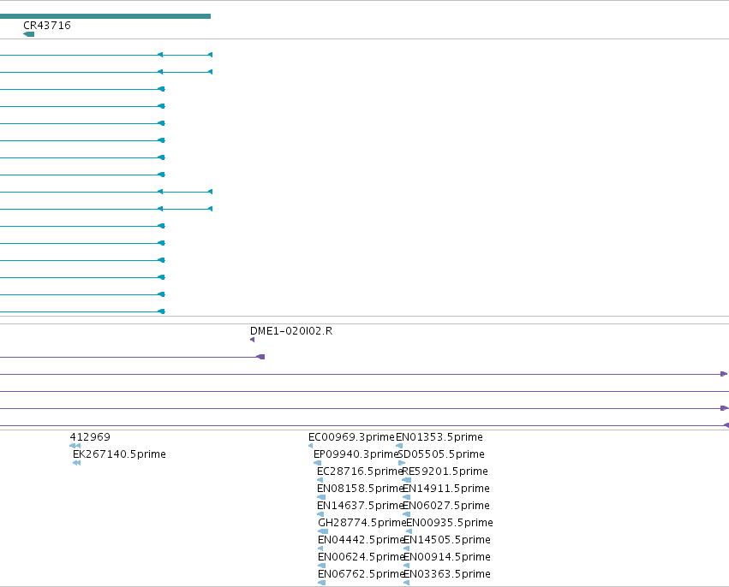Image resolution: width=729 pixels, height=587 pixels.
Task: Select the DME1-020I02.R purple arrow glyph
Action: [x=252, y=340]
